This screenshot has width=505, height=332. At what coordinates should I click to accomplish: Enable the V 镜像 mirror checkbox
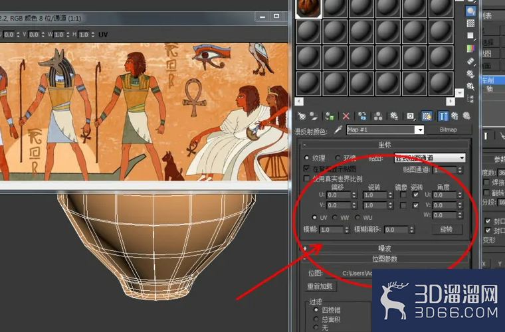pos(403,205)
